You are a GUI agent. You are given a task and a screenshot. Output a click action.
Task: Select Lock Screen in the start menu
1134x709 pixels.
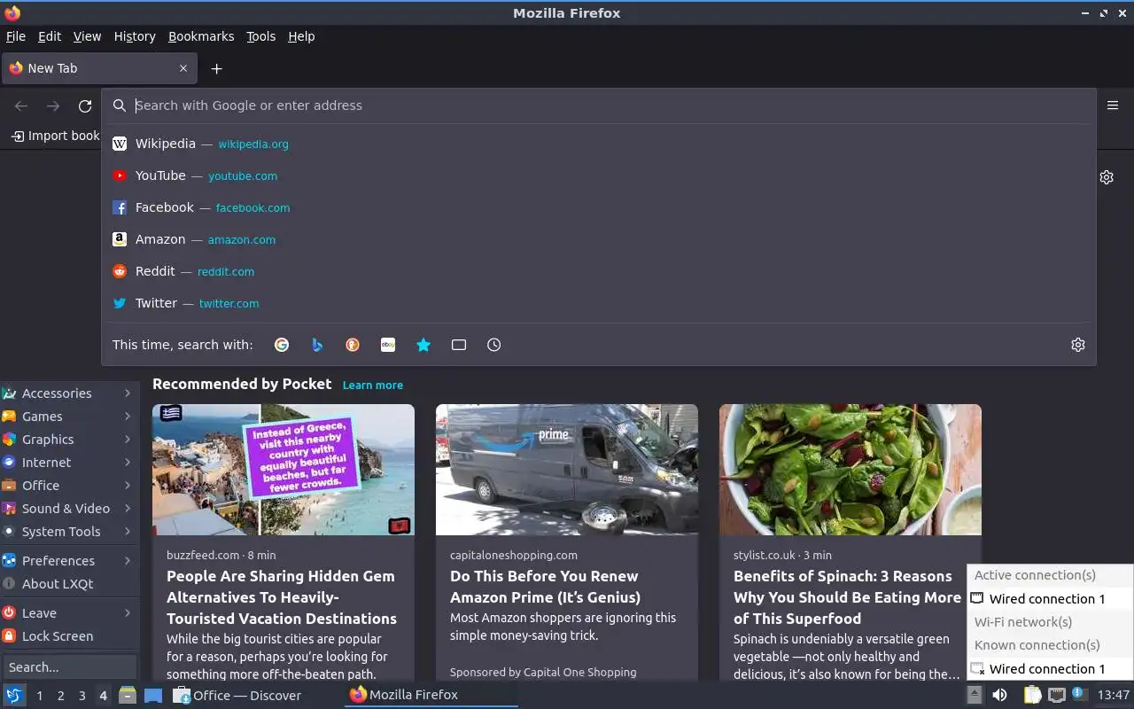70,636
